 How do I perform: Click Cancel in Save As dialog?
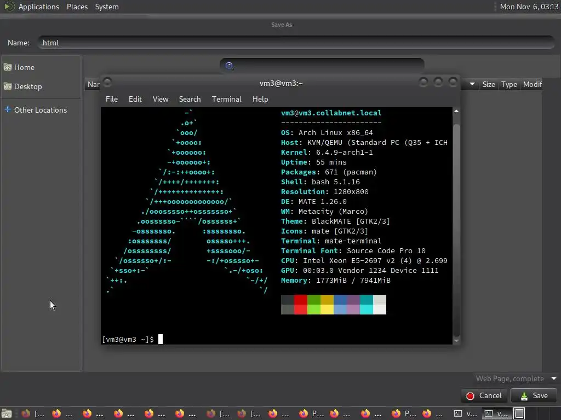pyautogui.click(x=484, y=396)
